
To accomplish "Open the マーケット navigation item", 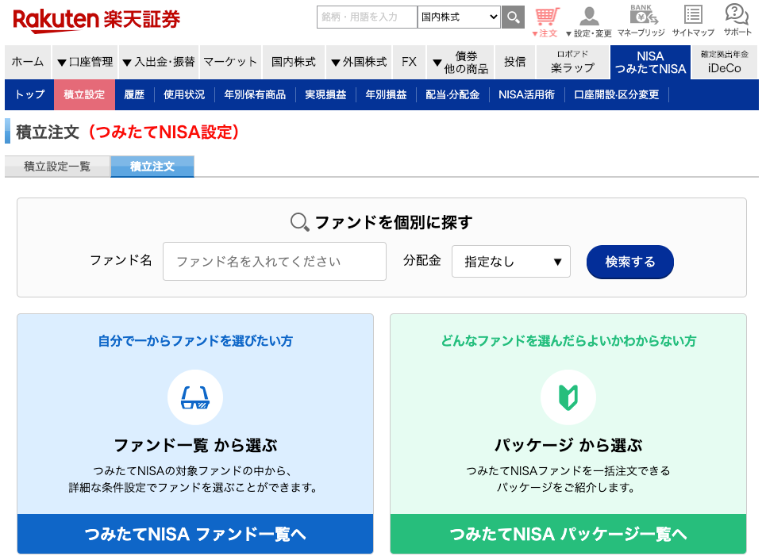I will tap(230, 62).
